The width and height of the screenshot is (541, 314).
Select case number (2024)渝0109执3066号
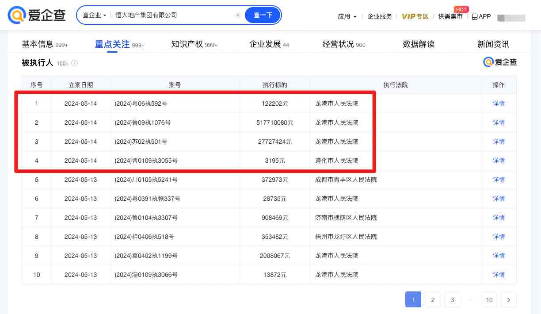pos(146,275)
